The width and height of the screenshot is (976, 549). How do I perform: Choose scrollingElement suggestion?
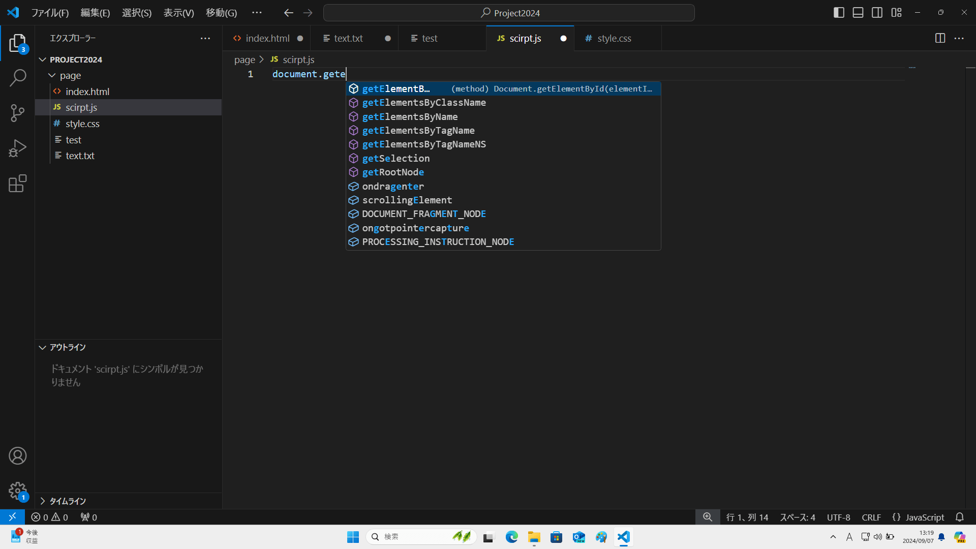[503, 200]
